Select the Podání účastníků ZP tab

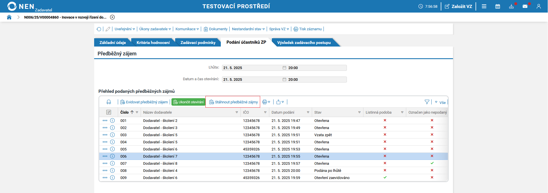coord(246,42)
